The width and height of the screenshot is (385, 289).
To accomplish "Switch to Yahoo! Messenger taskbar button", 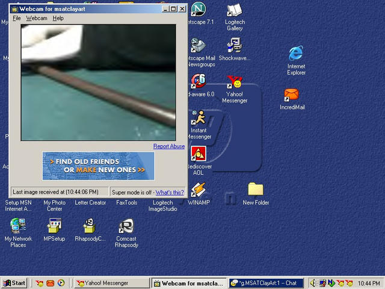I will tap(112, 283).
